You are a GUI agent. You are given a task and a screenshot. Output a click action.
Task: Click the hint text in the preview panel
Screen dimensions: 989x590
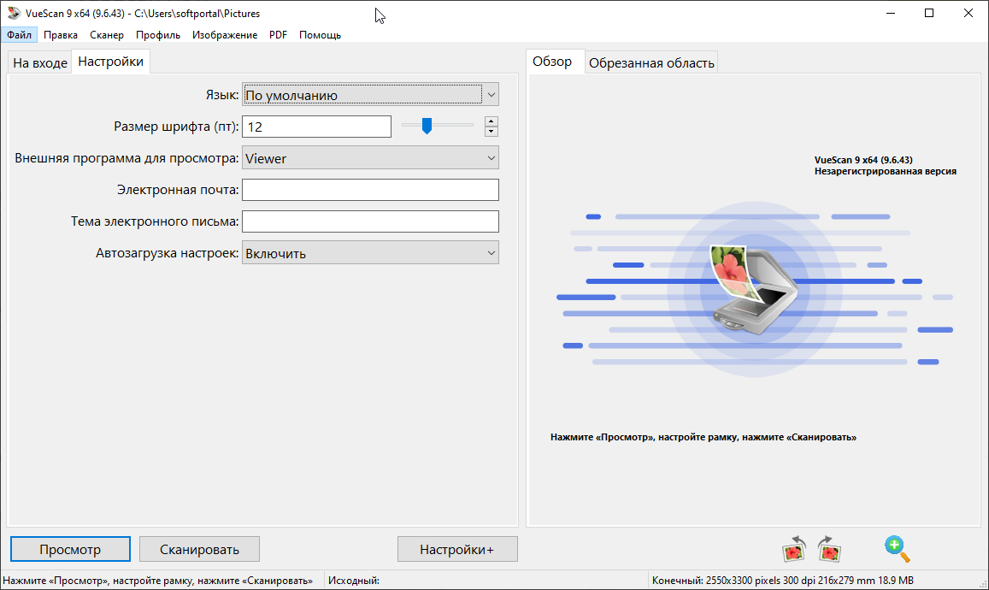pos(703,437)
